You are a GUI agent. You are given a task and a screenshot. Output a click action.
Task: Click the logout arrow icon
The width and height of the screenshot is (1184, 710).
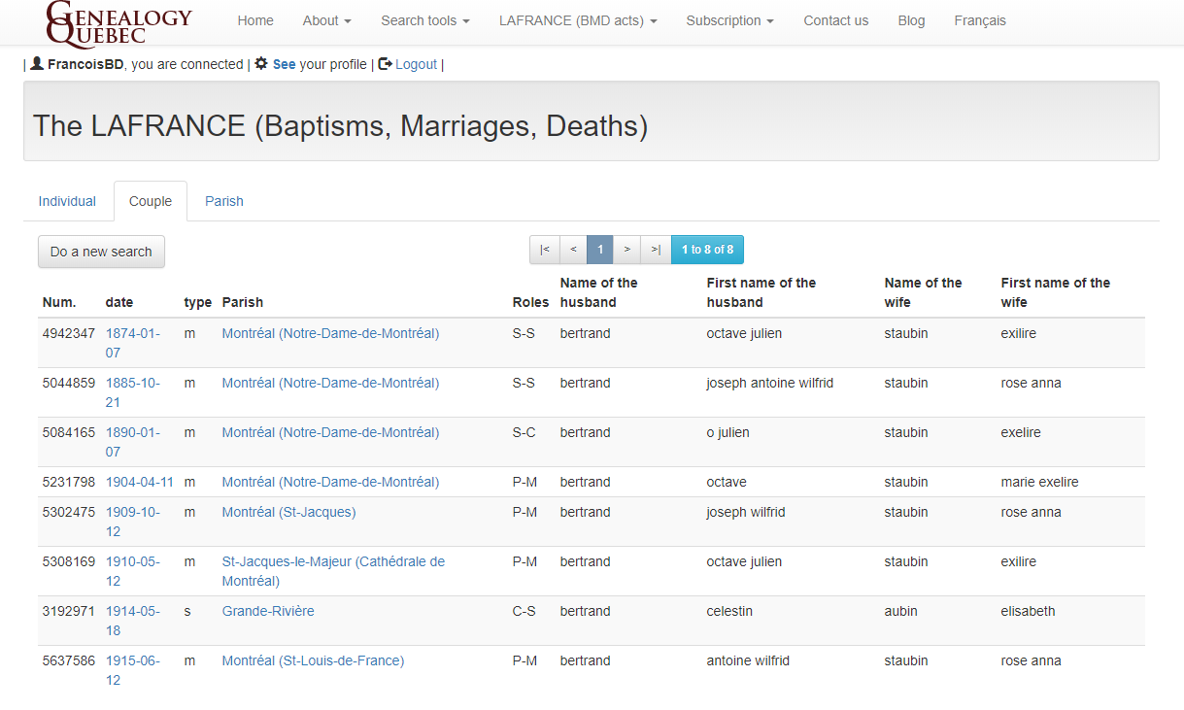385,63
